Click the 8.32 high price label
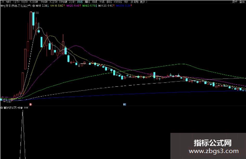 pos(36,13)
